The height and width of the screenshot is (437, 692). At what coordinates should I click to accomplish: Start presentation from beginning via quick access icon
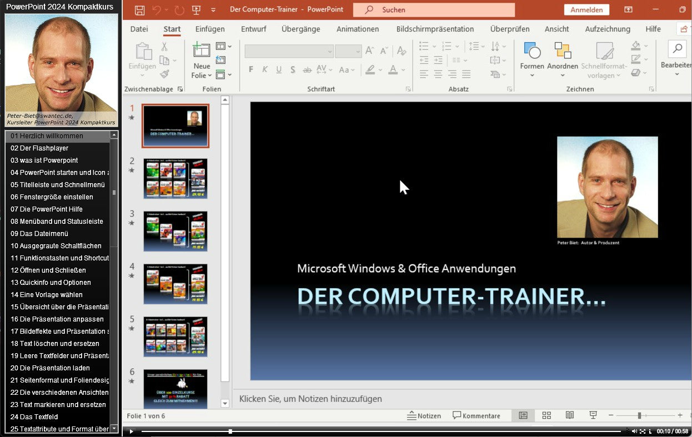[195, 10]
